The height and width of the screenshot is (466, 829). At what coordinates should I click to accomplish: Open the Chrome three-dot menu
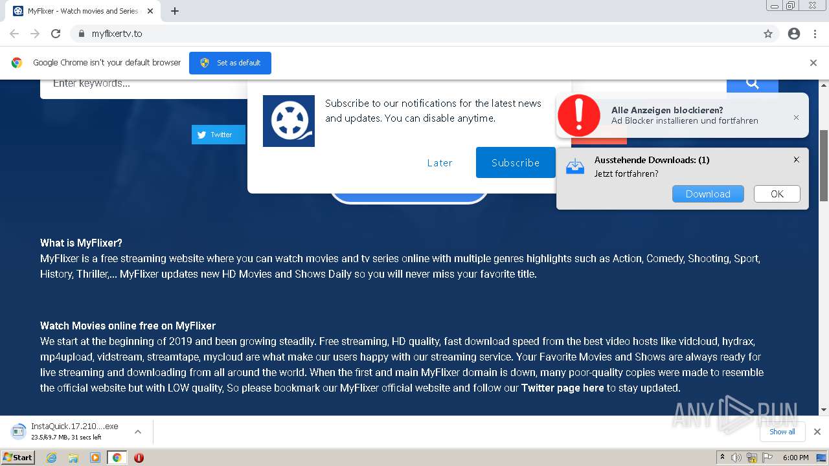click(x=815, y=34)
